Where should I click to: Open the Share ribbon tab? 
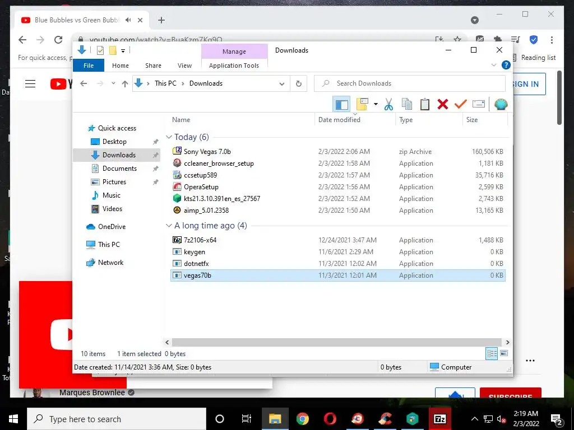(153, 66)
